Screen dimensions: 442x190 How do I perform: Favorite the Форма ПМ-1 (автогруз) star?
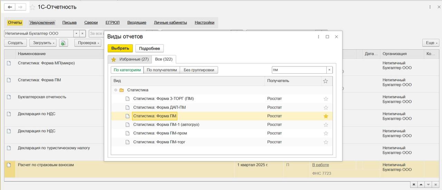pos(326,125)
